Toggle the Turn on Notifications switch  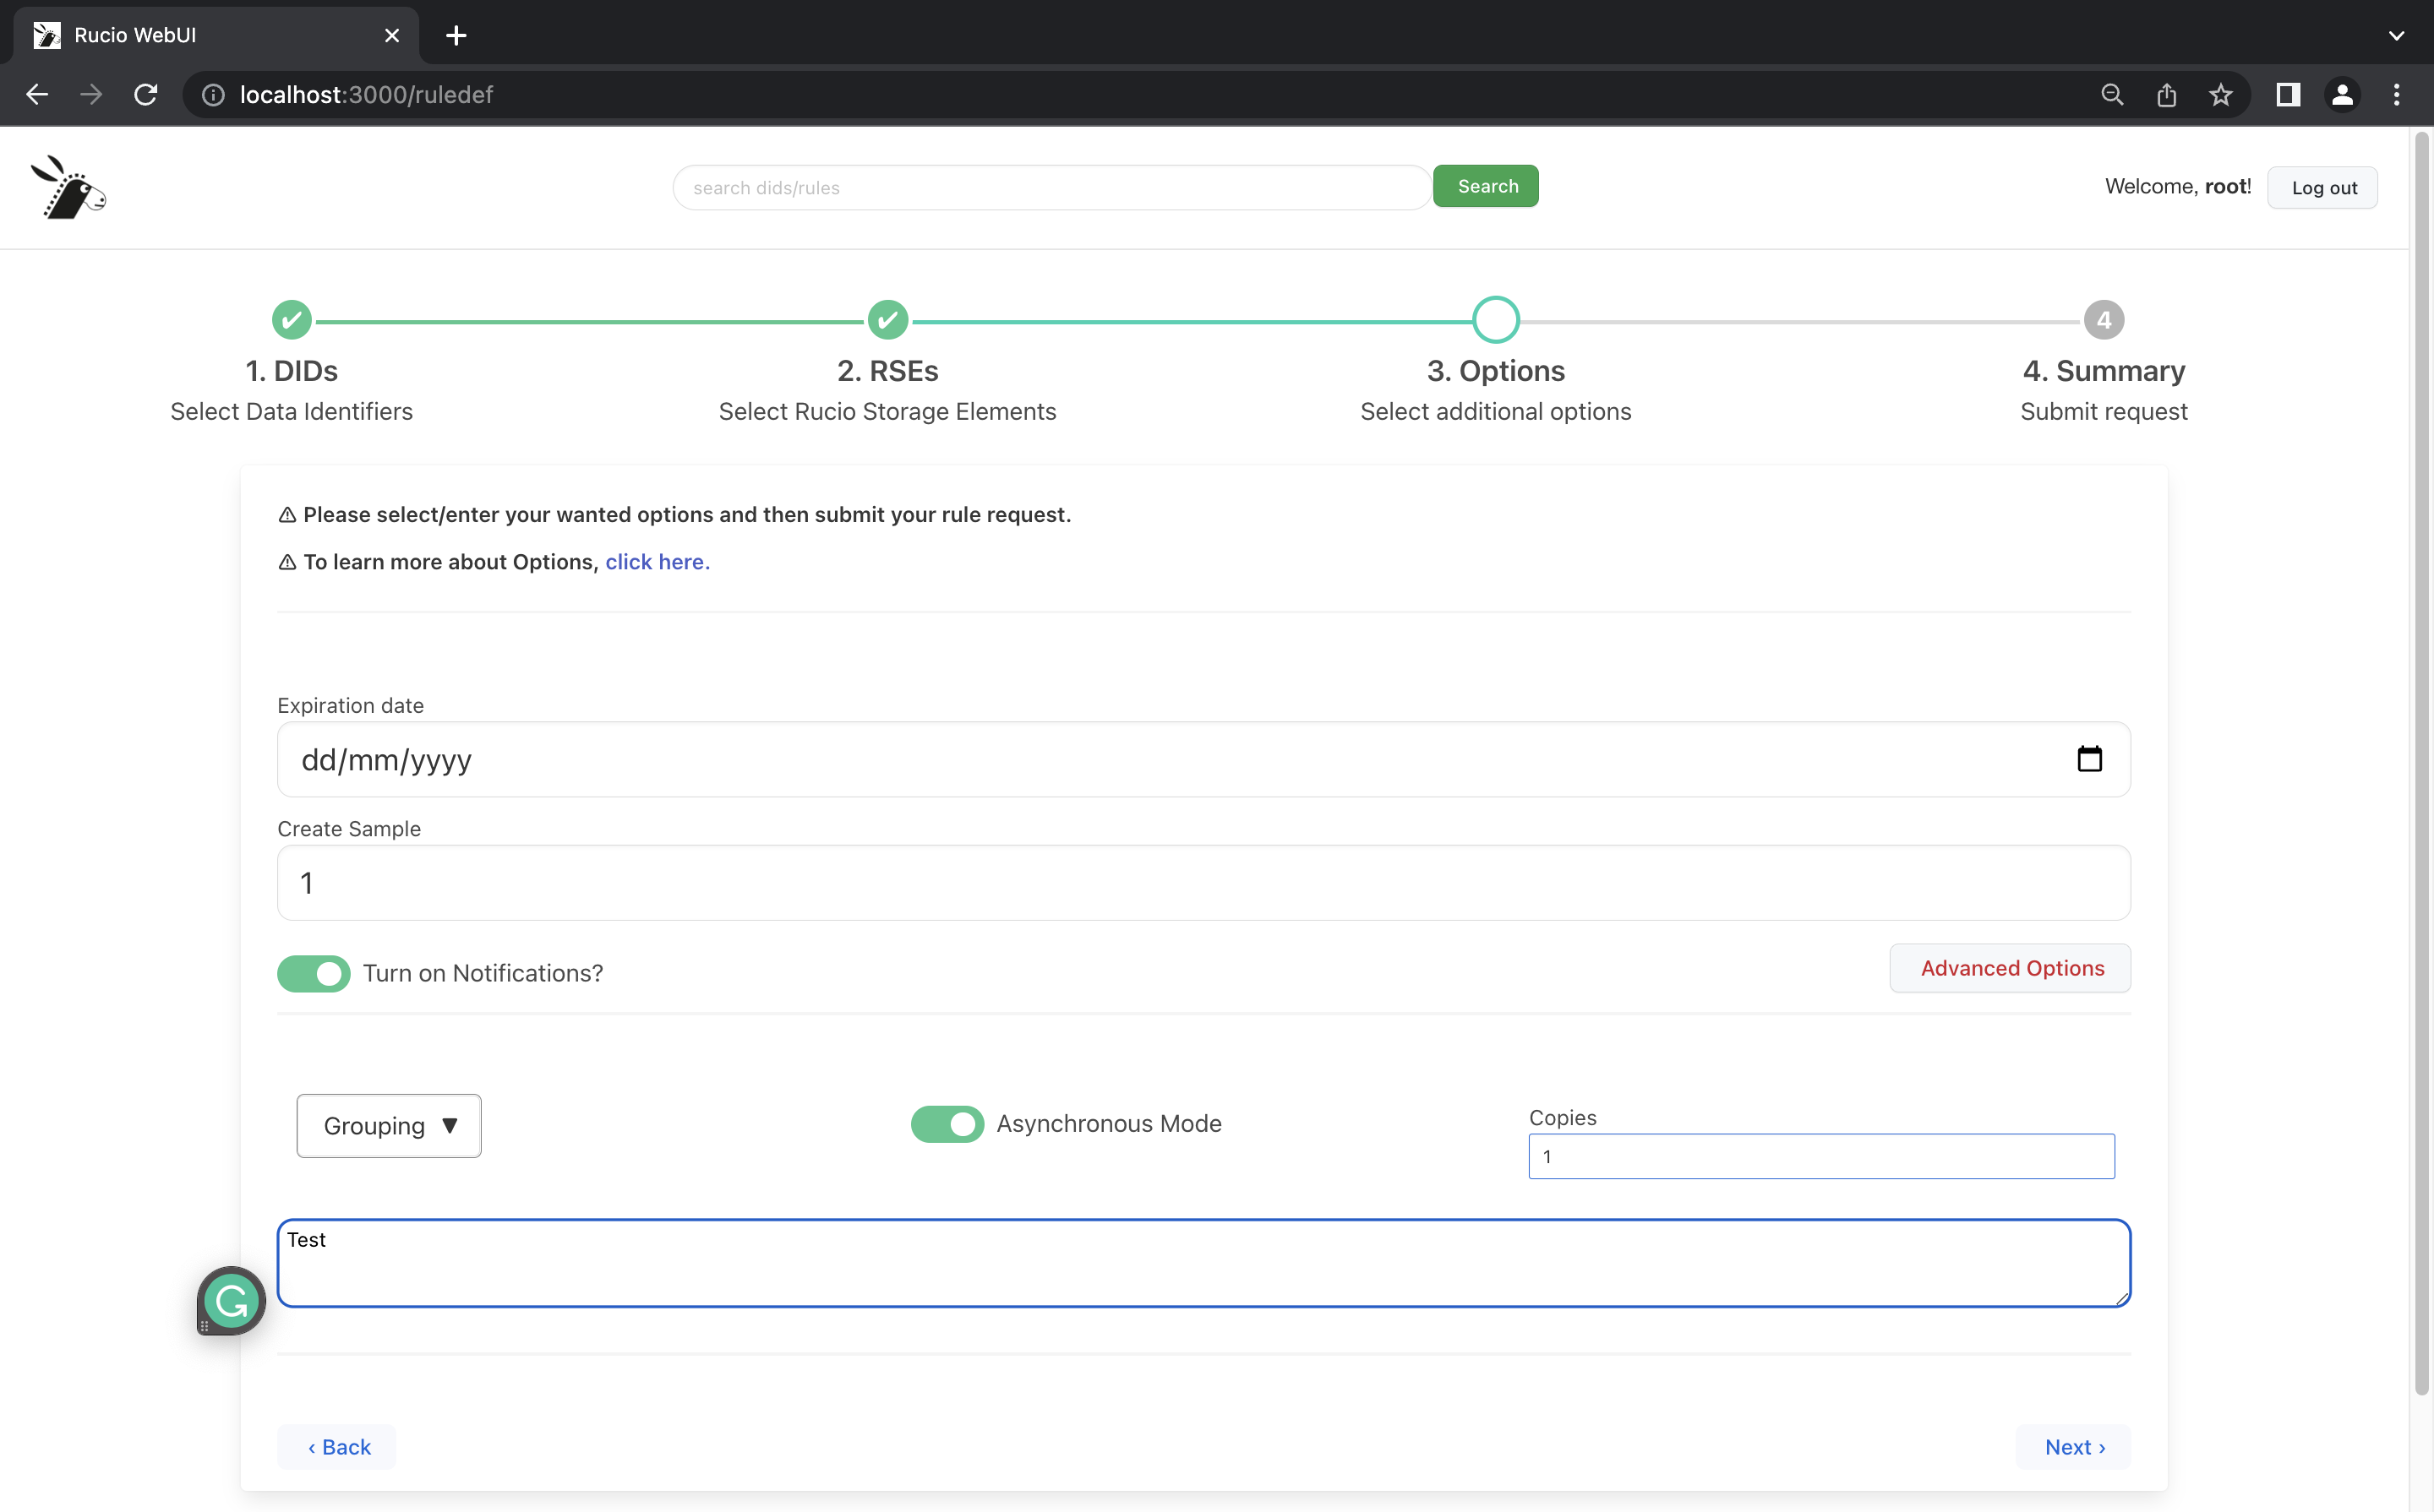click(314, 973)
